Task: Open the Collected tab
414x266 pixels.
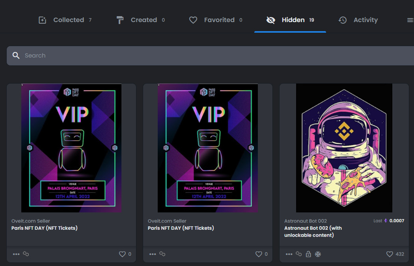Action: coord(65,20)
